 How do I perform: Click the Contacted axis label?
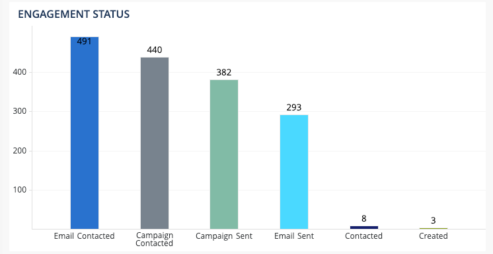click(x=363, y=236)
